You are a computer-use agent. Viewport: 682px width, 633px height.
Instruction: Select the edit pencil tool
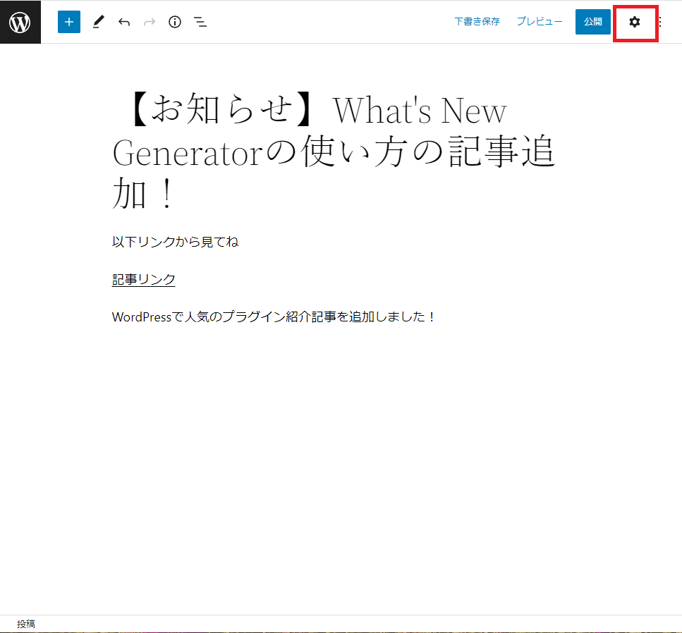pos(99,22)
